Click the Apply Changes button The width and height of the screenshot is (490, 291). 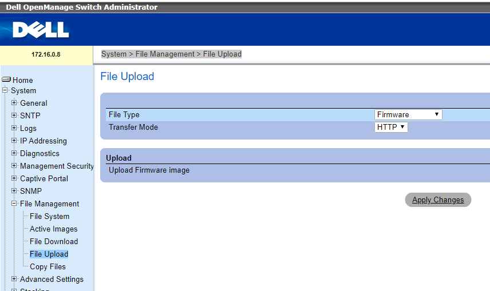[438, 200]
